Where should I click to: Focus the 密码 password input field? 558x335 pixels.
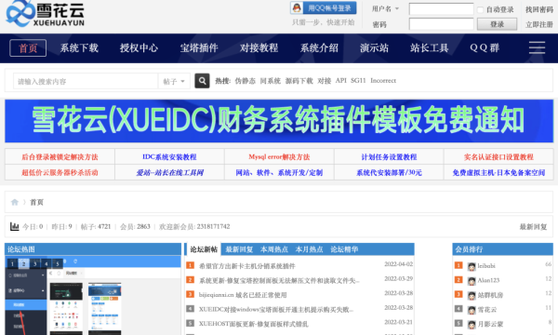(x=441, y=24)
